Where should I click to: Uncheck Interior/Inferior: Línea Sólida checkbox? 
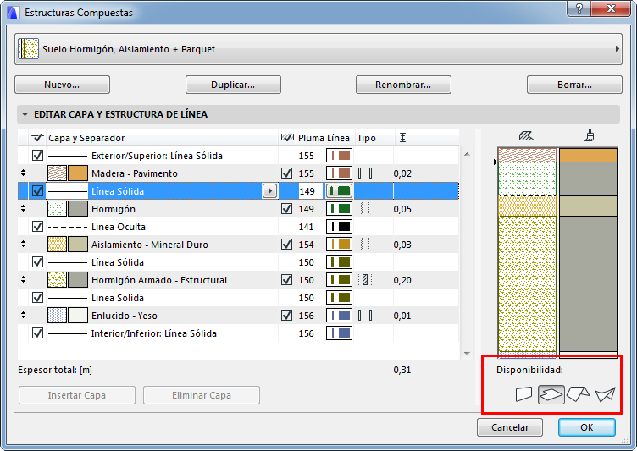tap(37, 333)
